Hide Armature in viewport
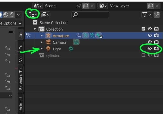163x114 pixels. pos(150,35)
